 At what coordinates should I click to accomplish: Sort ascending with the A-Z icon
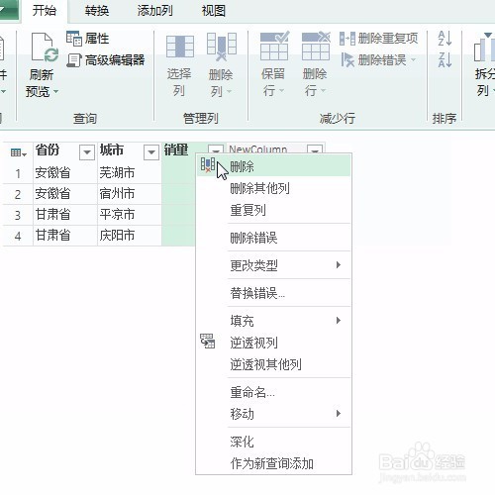click(445, 39)
